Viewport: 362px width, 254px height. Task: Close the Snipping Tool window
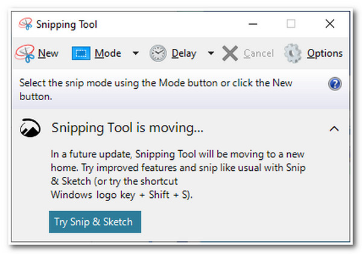click(330, 24)
